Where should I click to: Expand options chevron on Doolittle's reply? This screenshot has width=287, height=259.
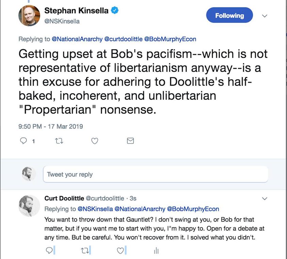(x=264, y=199)
